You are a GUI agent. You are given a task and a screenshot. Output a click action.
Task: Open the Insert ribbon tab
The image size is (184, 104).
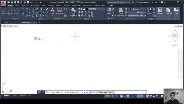tap(17, 5)
